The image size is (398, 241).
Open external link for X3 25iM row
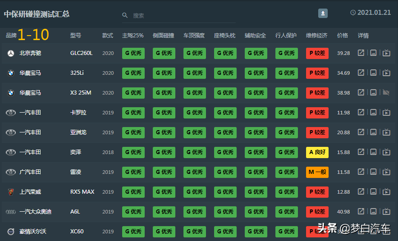[x=361, y=93]
